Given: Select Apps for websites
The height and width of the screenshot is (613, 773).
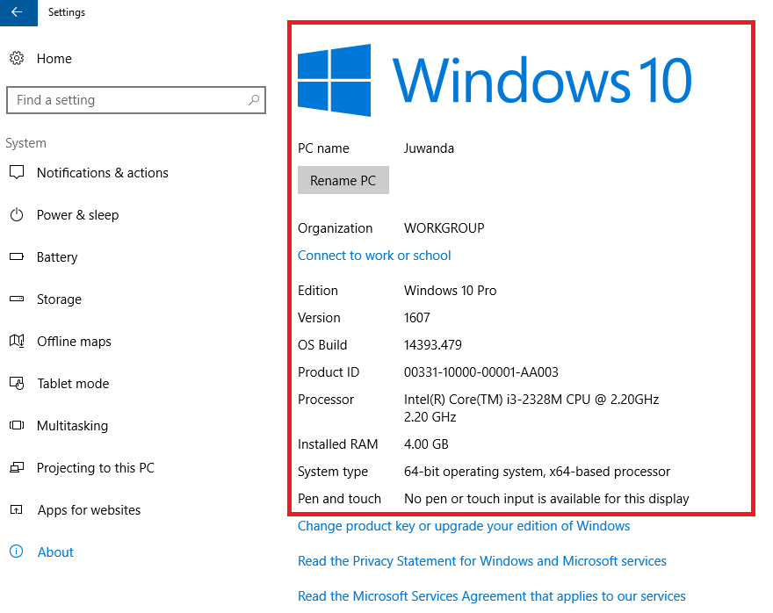Looking at the screenshot, I should click(x=90, y=510).
